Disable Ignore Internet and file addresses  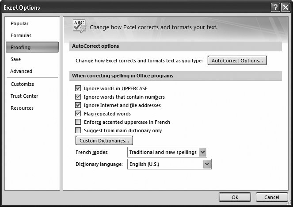pyautogui.click(x=78, y=105)
